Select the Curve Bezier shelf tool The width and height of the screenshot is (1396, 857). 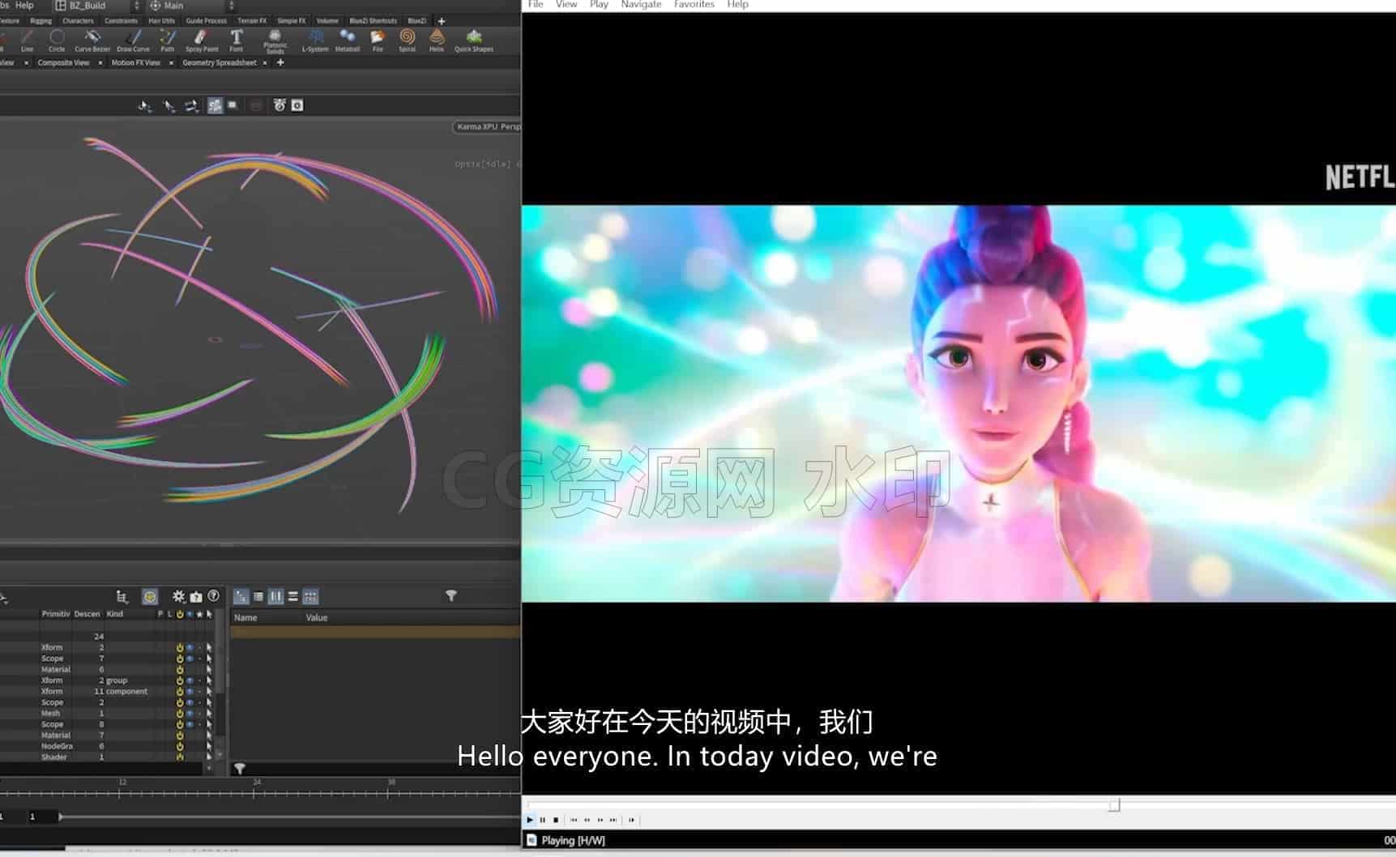pyautogui.click(x=92, y=40)
